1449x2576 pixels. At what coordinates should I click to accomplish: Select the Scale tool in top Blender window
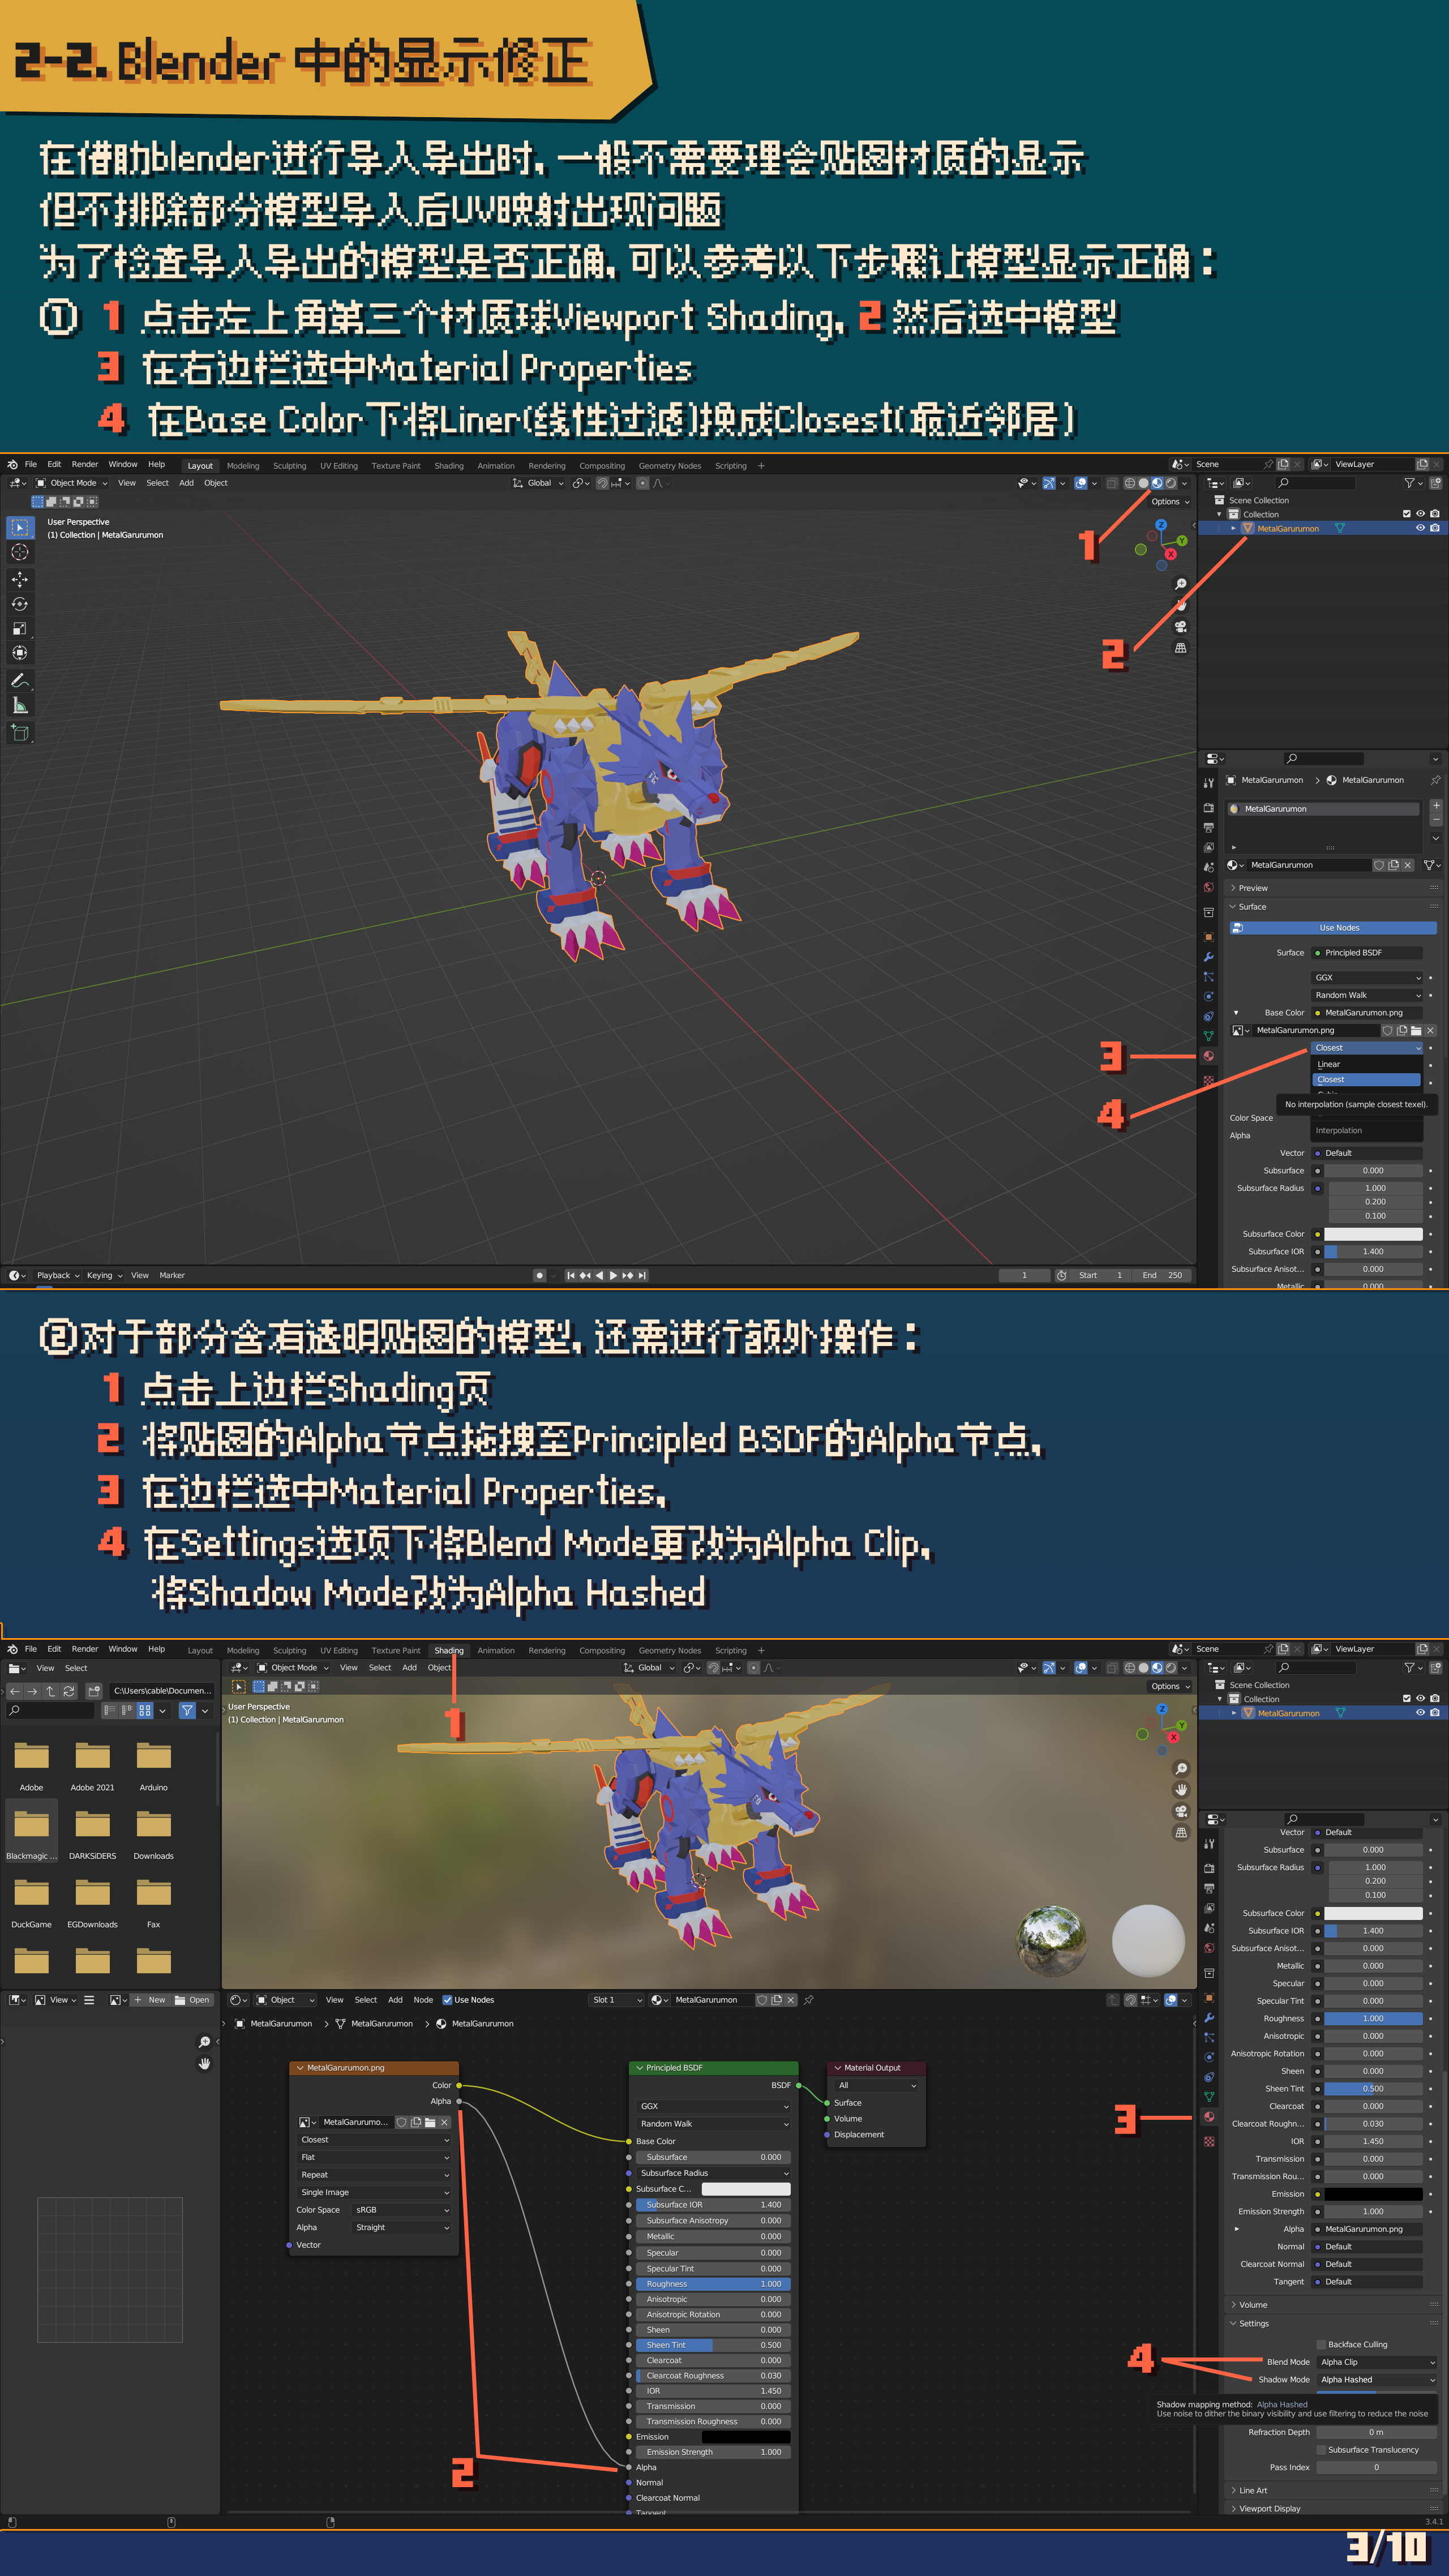(x=20, y=629)
